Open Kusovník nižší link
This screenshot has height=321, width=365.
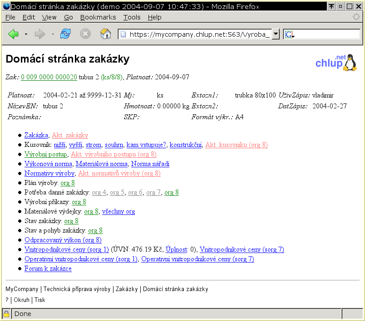click(59, 145)
